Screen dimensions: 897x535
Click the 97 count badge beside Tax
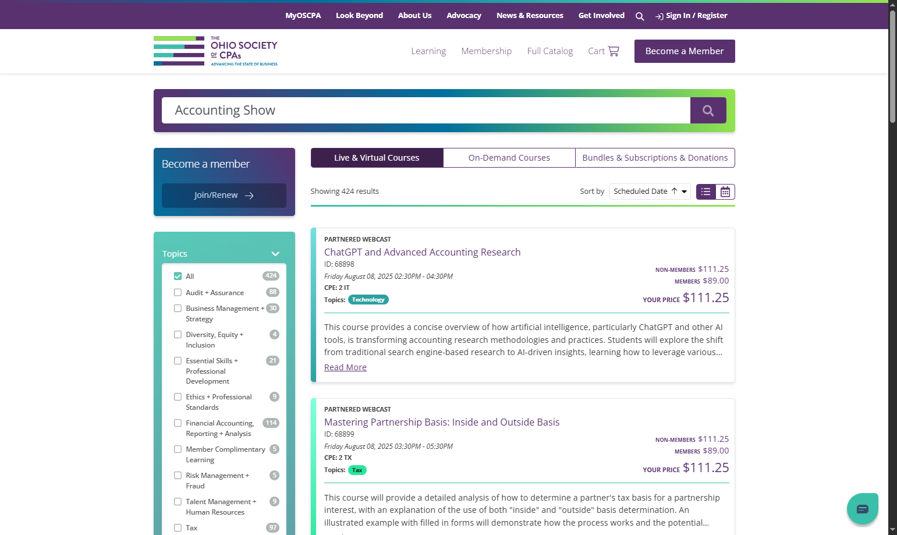click(272, 528)
